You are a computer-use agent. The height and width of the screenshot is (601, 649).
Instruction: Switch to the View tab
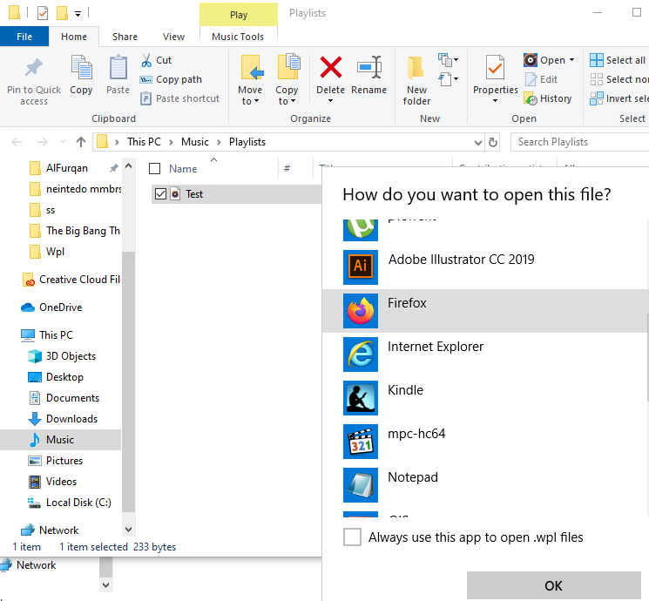(173, 37)
